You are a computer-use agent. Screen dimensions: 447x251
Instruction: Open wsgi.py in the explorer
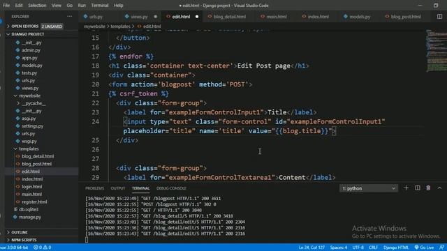point(29,141)
